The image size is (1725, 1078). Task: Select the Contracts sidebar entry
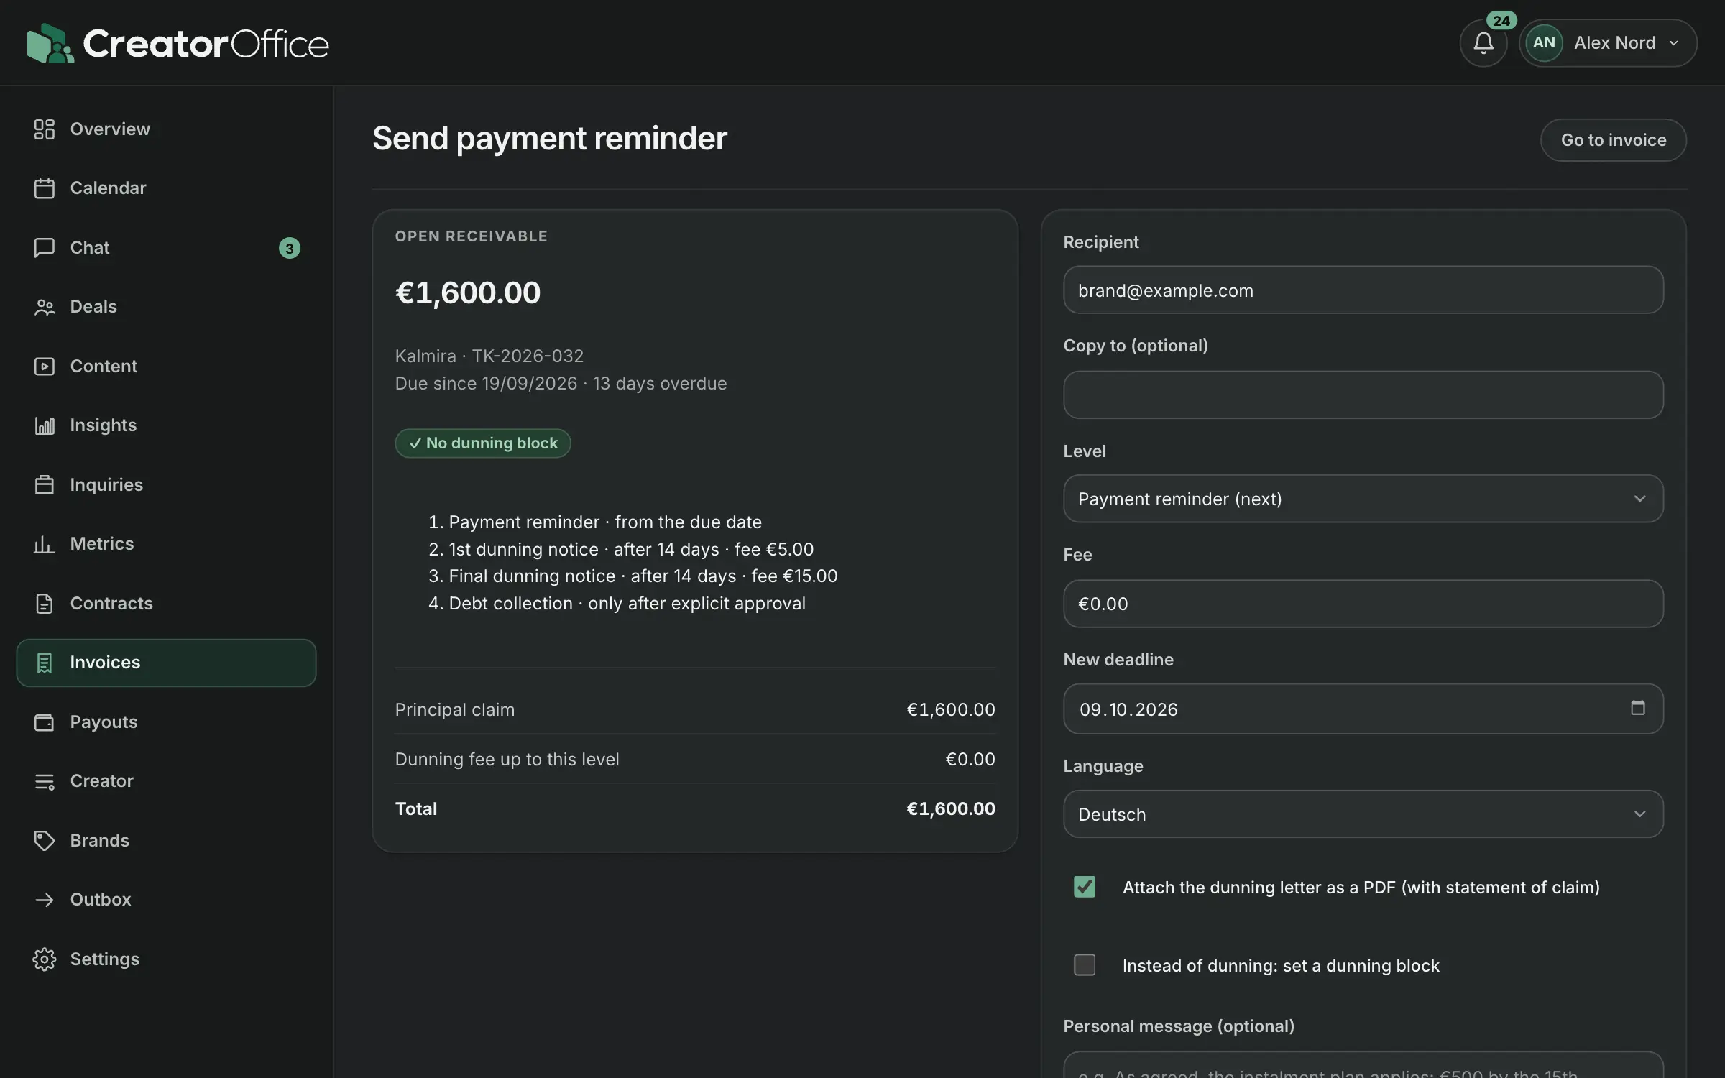(166, 604)
